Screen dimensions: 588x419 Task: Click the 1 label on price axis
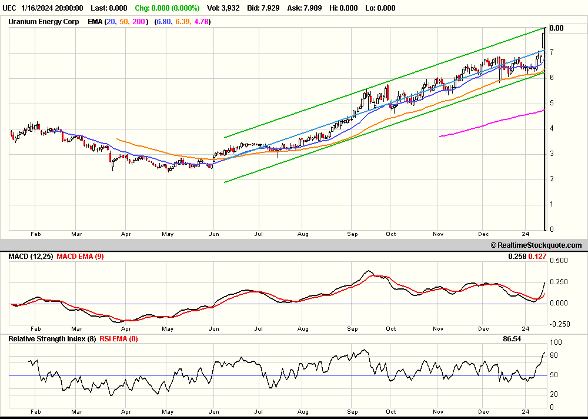point(552,204)
